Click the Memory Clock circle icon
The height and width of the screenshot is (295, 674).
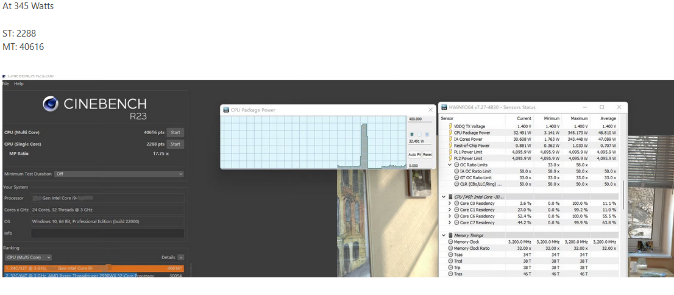point(450,242)
